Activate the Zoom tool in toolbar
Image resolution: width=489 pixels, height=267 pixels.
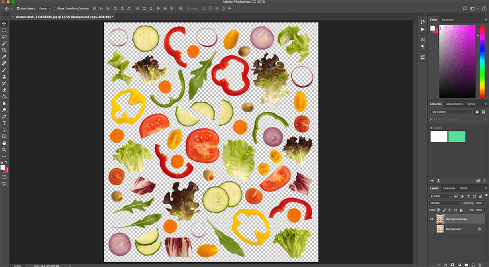click(x=4, y=150)
